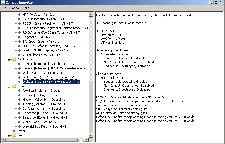Click tree panel scroll left arrow
This screenshot has width=225, height=144.
point(4,140)
